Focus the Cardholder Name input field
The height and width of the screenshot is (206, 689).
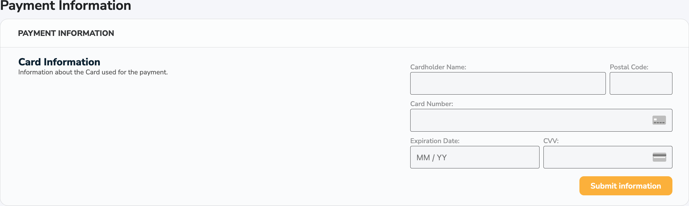(508, 83)
